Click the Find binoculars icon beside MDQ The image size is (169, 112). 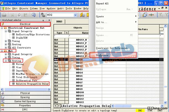click(x=43, y=15)
